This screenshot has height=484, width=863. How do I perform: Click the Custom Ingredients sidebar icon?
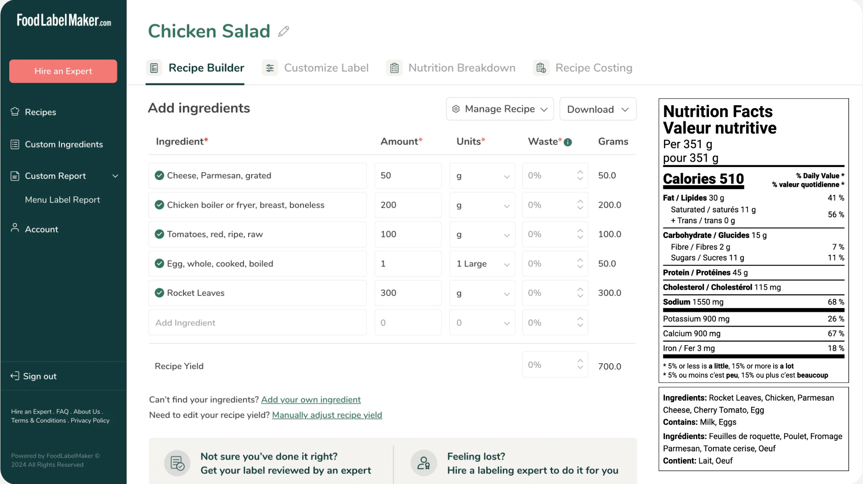coord(15,144)
